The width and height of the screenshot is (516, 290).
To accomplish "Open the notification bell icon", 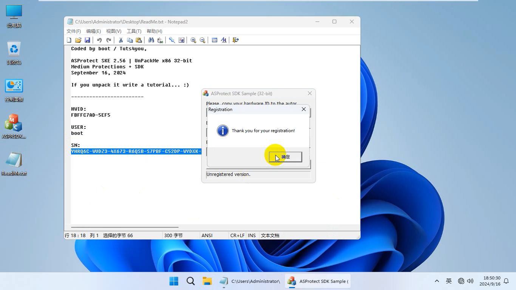I will (506, 281).
